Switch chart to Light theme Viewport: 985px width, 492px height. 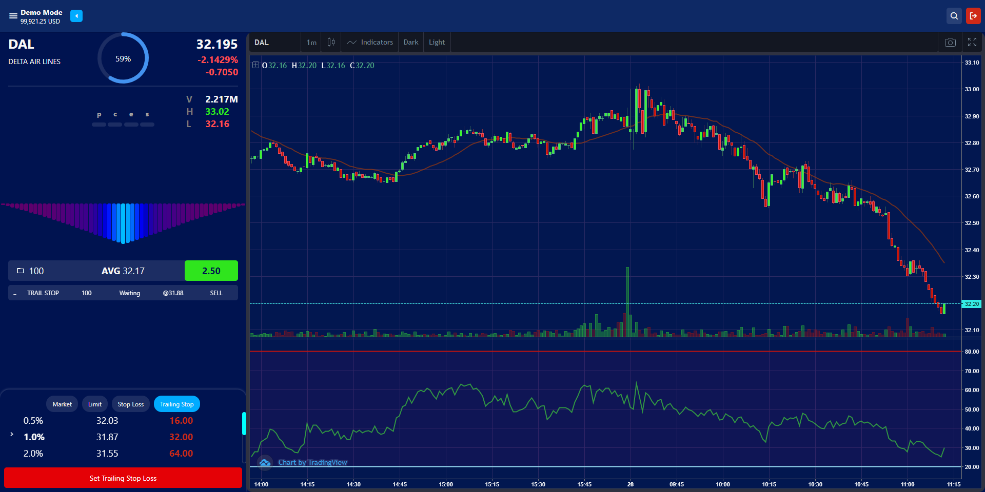coord(437,43)
